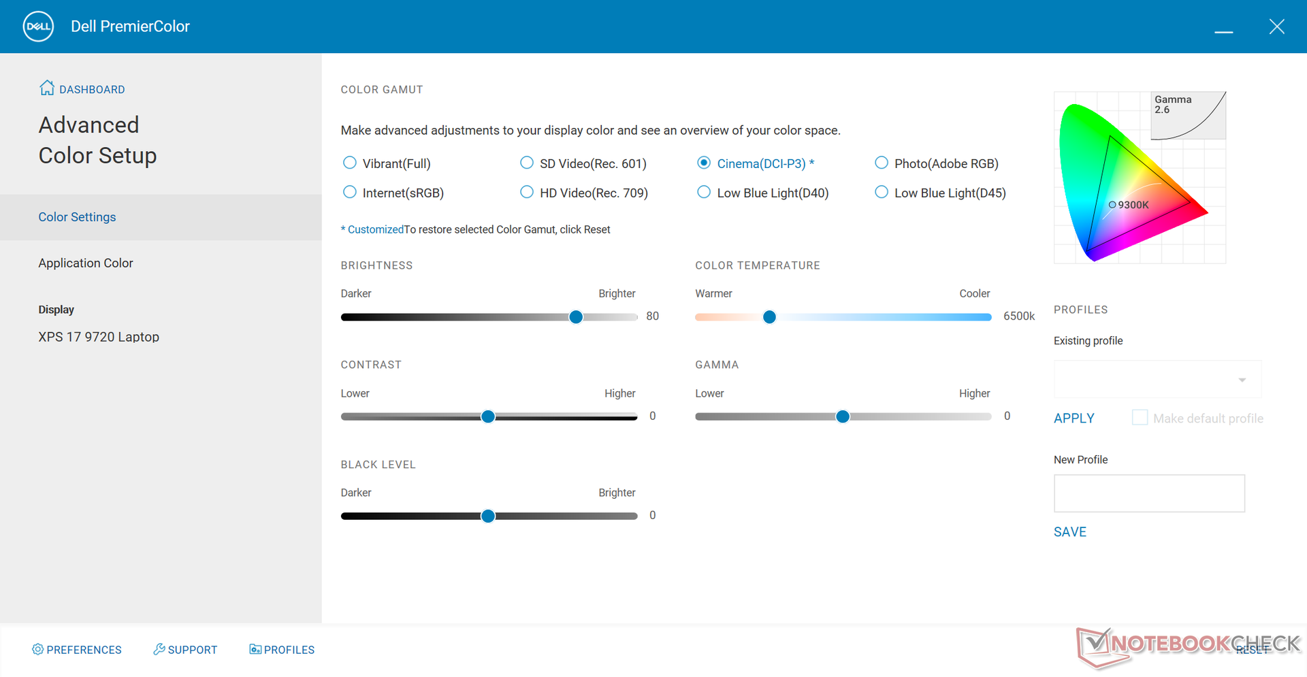Save the new profile
This screenshot has height=677, width=1307.
click(x=1070, y=532)
